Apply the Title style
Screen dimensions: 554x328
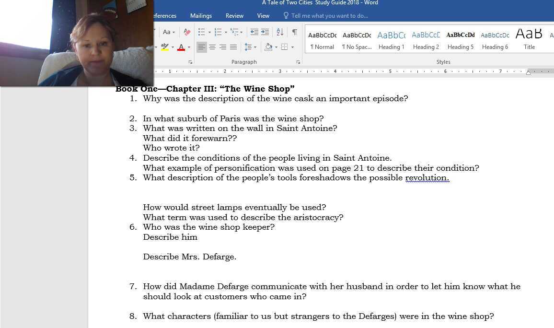529,38
